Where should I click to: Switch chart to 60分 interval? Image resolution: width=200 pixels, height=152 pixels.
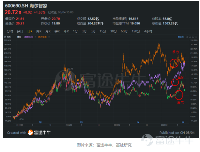coord(124,31)
